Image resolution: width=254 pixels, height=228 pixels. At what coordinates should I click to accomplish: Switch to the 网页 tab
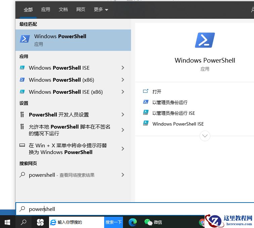pos(81,9)
